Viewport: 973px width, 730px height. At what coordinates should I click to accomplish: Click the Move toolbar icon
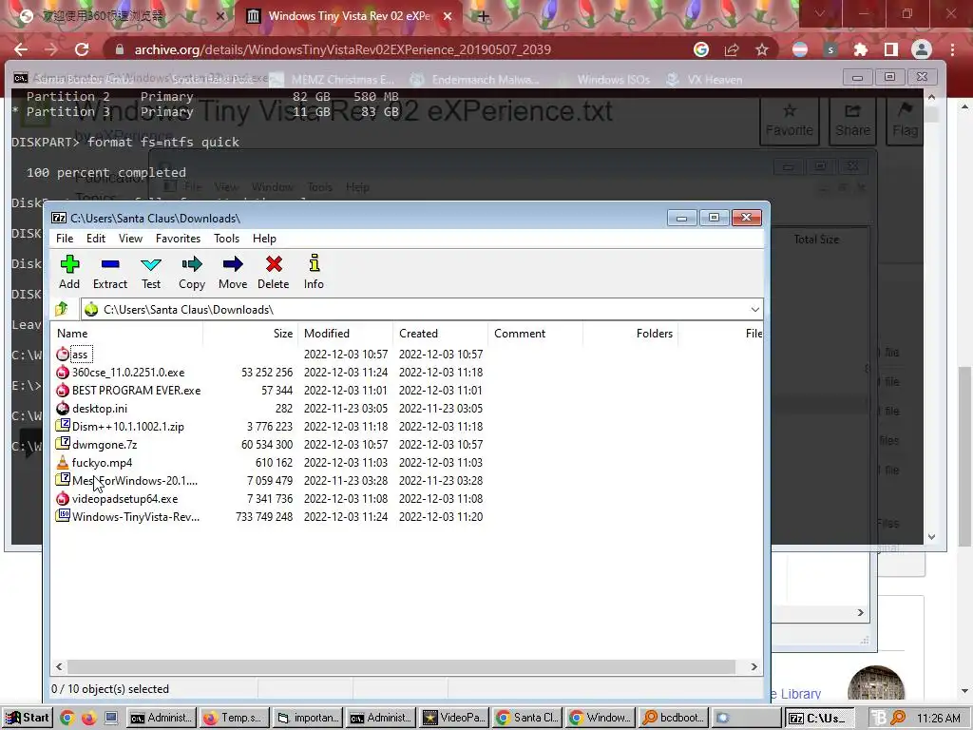point(233,272)
